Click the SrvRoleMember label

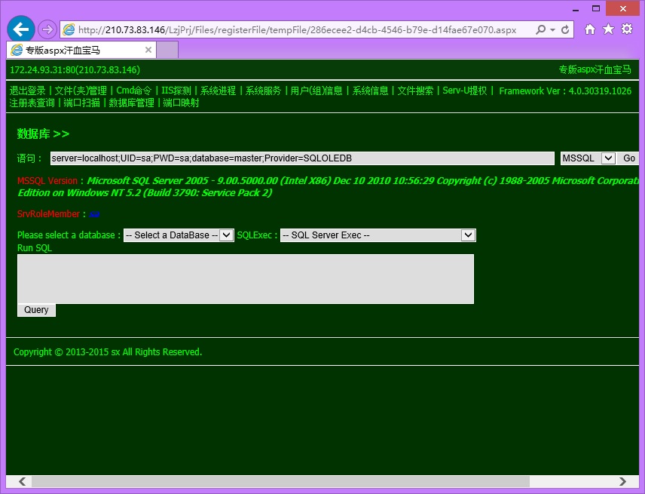point(48,214)
